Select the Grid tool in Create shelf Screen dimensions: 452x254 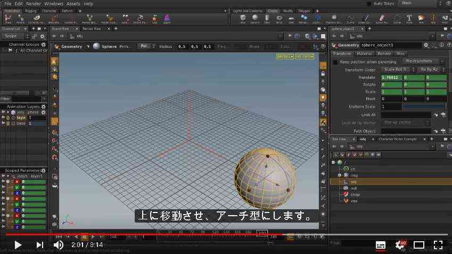point(291,19)
